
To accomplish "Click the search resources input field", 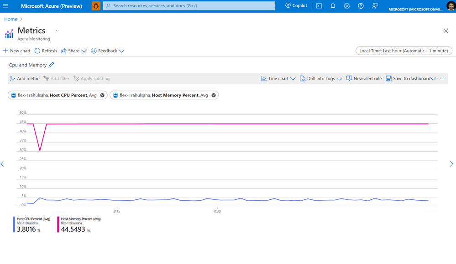I will pyautogui.click(x=189, y=6).
